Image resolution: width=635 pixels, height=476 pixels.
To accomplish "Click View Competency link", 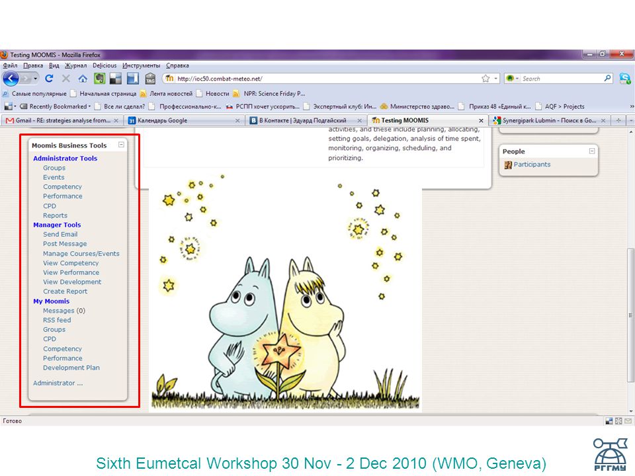I will 71,263.
